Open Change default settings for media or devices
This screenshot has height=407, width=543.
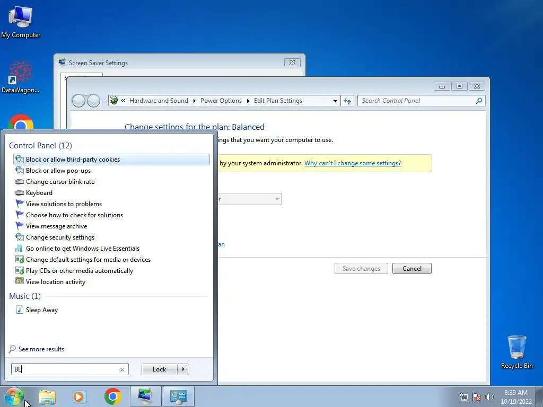pyautogui.click(x=111, y=260)
